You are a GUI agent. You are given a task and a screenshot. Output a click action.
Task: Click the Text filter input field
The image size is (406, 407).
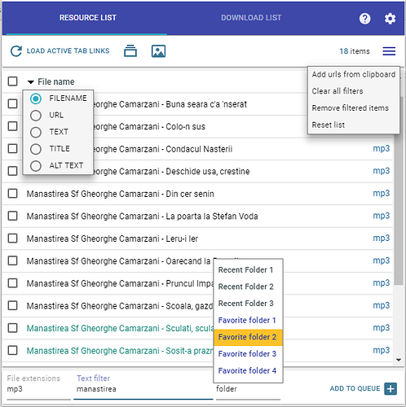coord(143,389)
